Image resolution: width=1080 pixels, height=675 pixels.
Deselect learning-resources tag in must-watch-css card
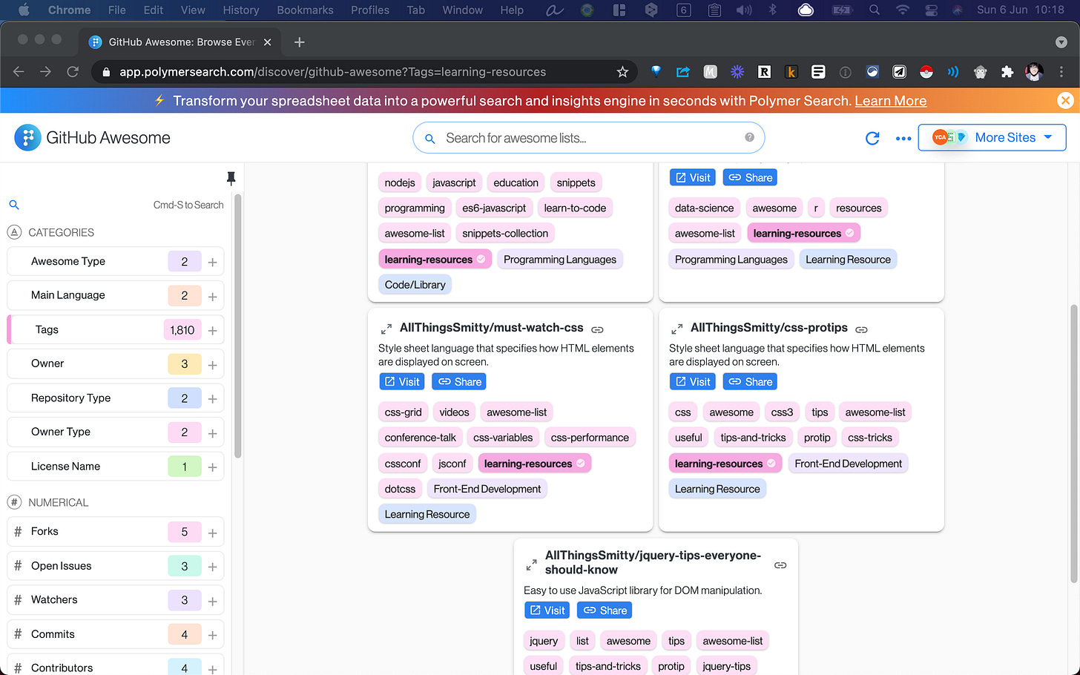point(534,464)
